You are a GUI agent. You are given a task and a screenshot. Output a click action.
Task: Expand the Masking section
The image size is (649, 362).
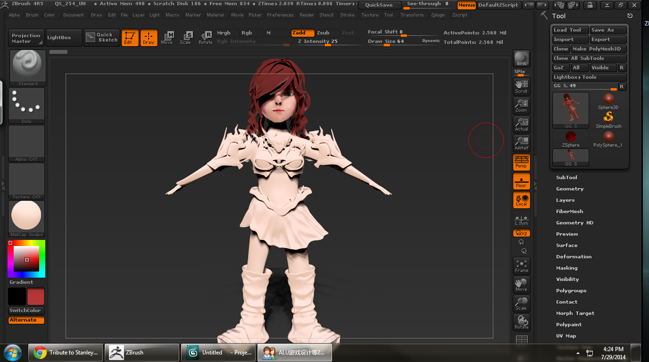point(566,268)
